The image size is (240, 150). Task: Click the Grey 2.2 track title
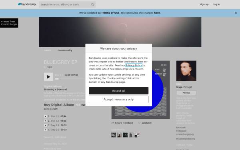[55, 130]
